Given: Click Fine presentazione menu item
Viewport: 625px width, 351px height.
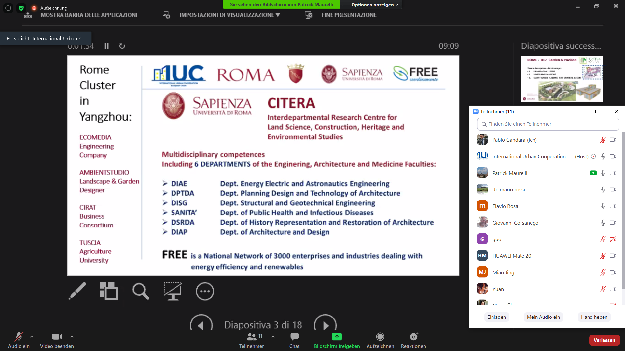Looking at the screenshot, I should pyautogui.click(x=349, y=15).
